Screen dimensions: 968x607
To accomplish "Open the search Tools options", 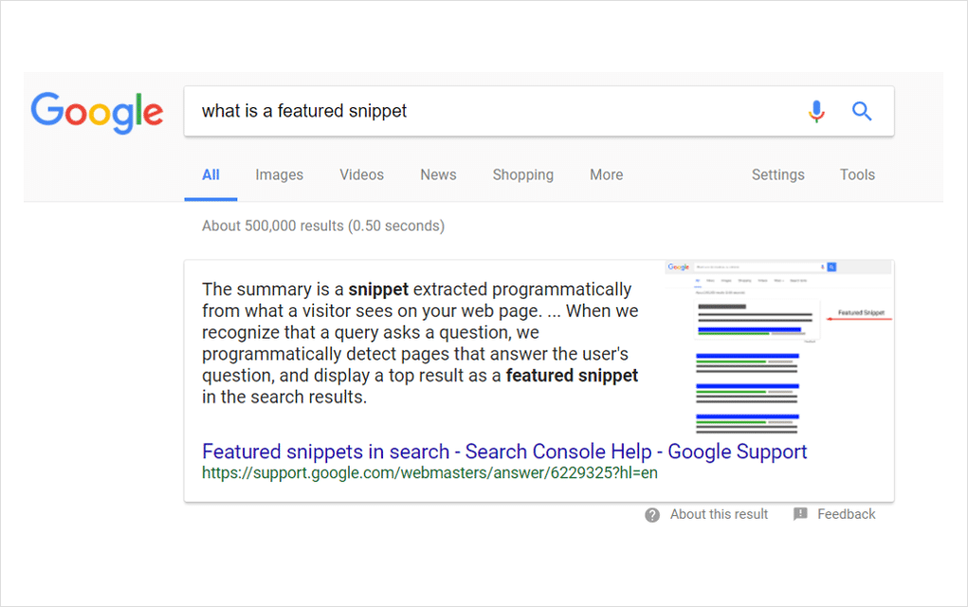I will (x=857, y=175).
